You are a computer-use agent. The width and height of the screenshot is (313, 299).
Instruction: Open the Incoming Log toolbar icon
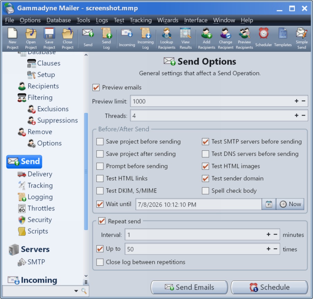pyautogui.click(x=145, y=38)
